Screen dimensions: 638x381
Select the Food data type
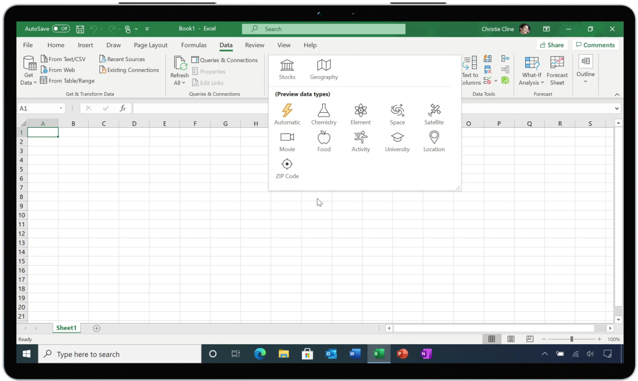[324, 142]
